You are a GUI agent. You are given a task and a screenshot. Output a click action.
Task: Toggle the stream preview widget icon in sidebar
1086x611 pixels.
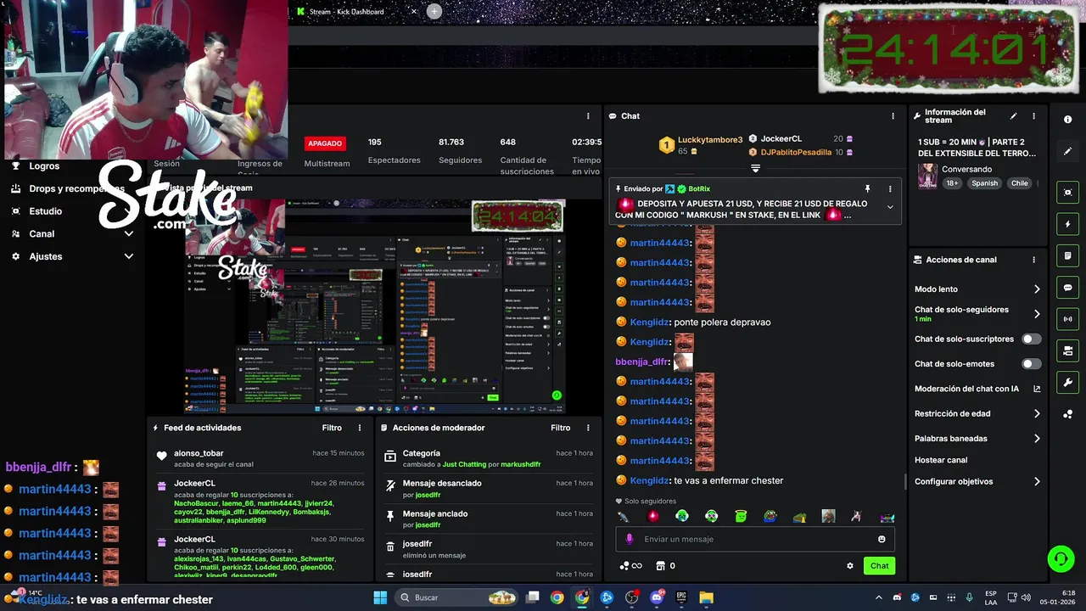[x=1067, y=193]
